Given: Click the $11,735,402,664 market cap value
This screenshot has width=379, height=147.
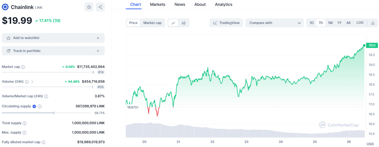Looking at the screenshot, I should point(91,67).
